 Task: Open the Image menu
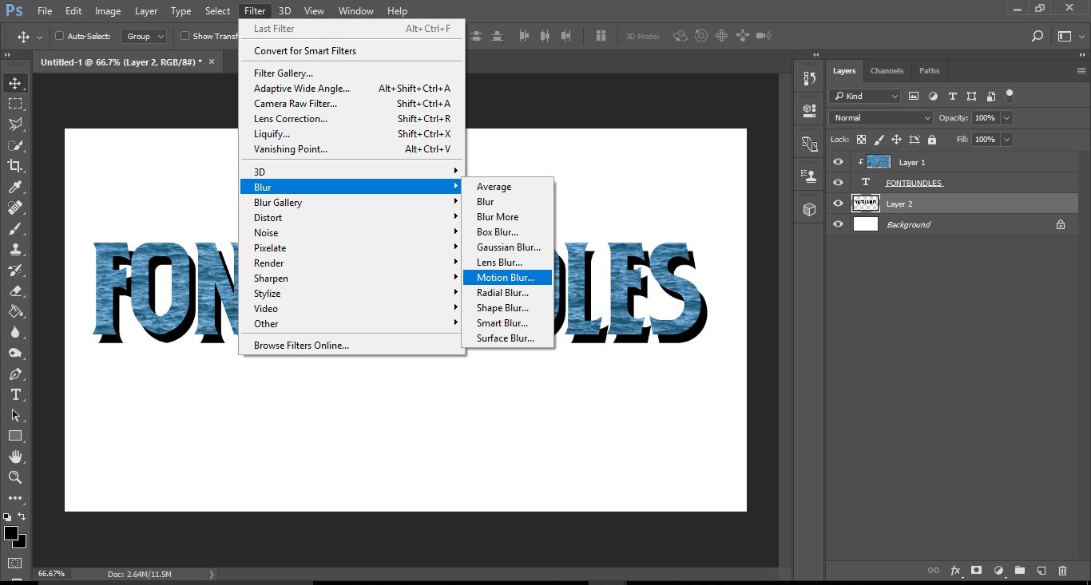(x=108, y=11)
